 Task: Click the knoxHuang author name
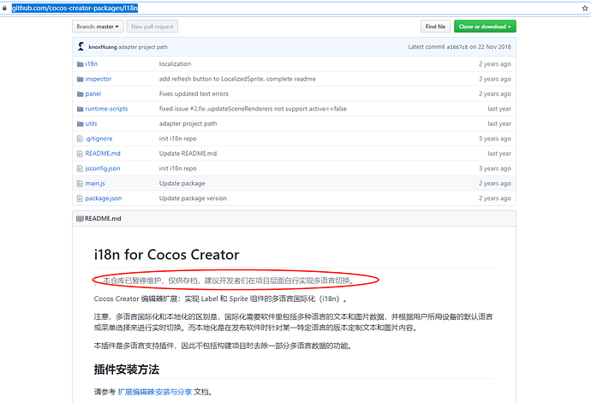click(103, 47)
